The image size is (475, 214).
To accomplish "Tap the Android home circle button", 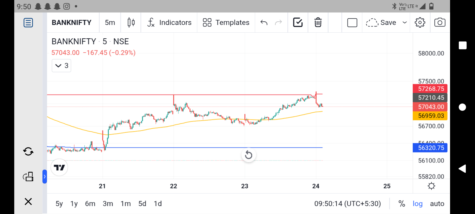I will pyautogui.click(x=463, y=107).
